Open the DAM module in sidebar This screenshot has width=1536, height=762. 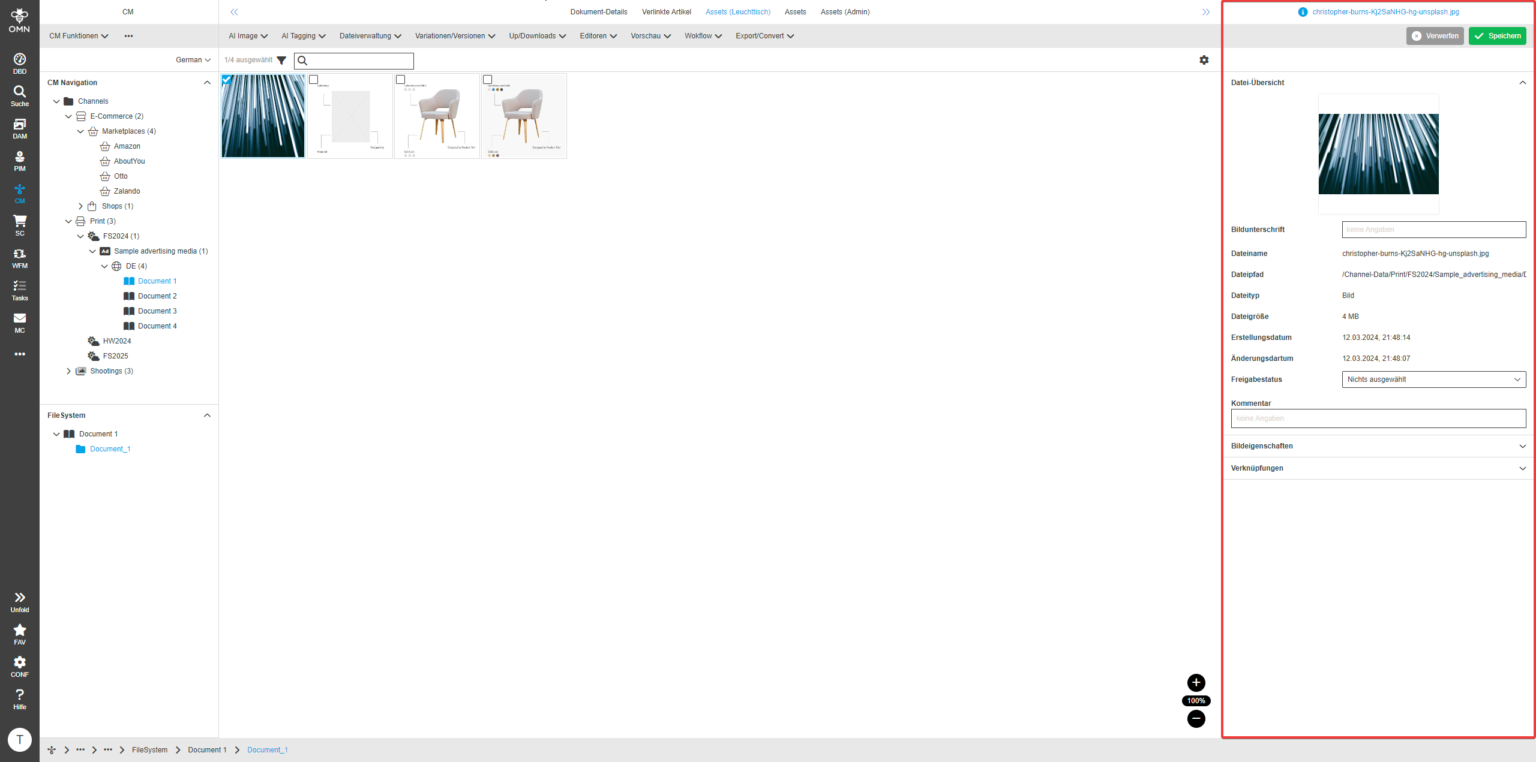pos(20,128)
